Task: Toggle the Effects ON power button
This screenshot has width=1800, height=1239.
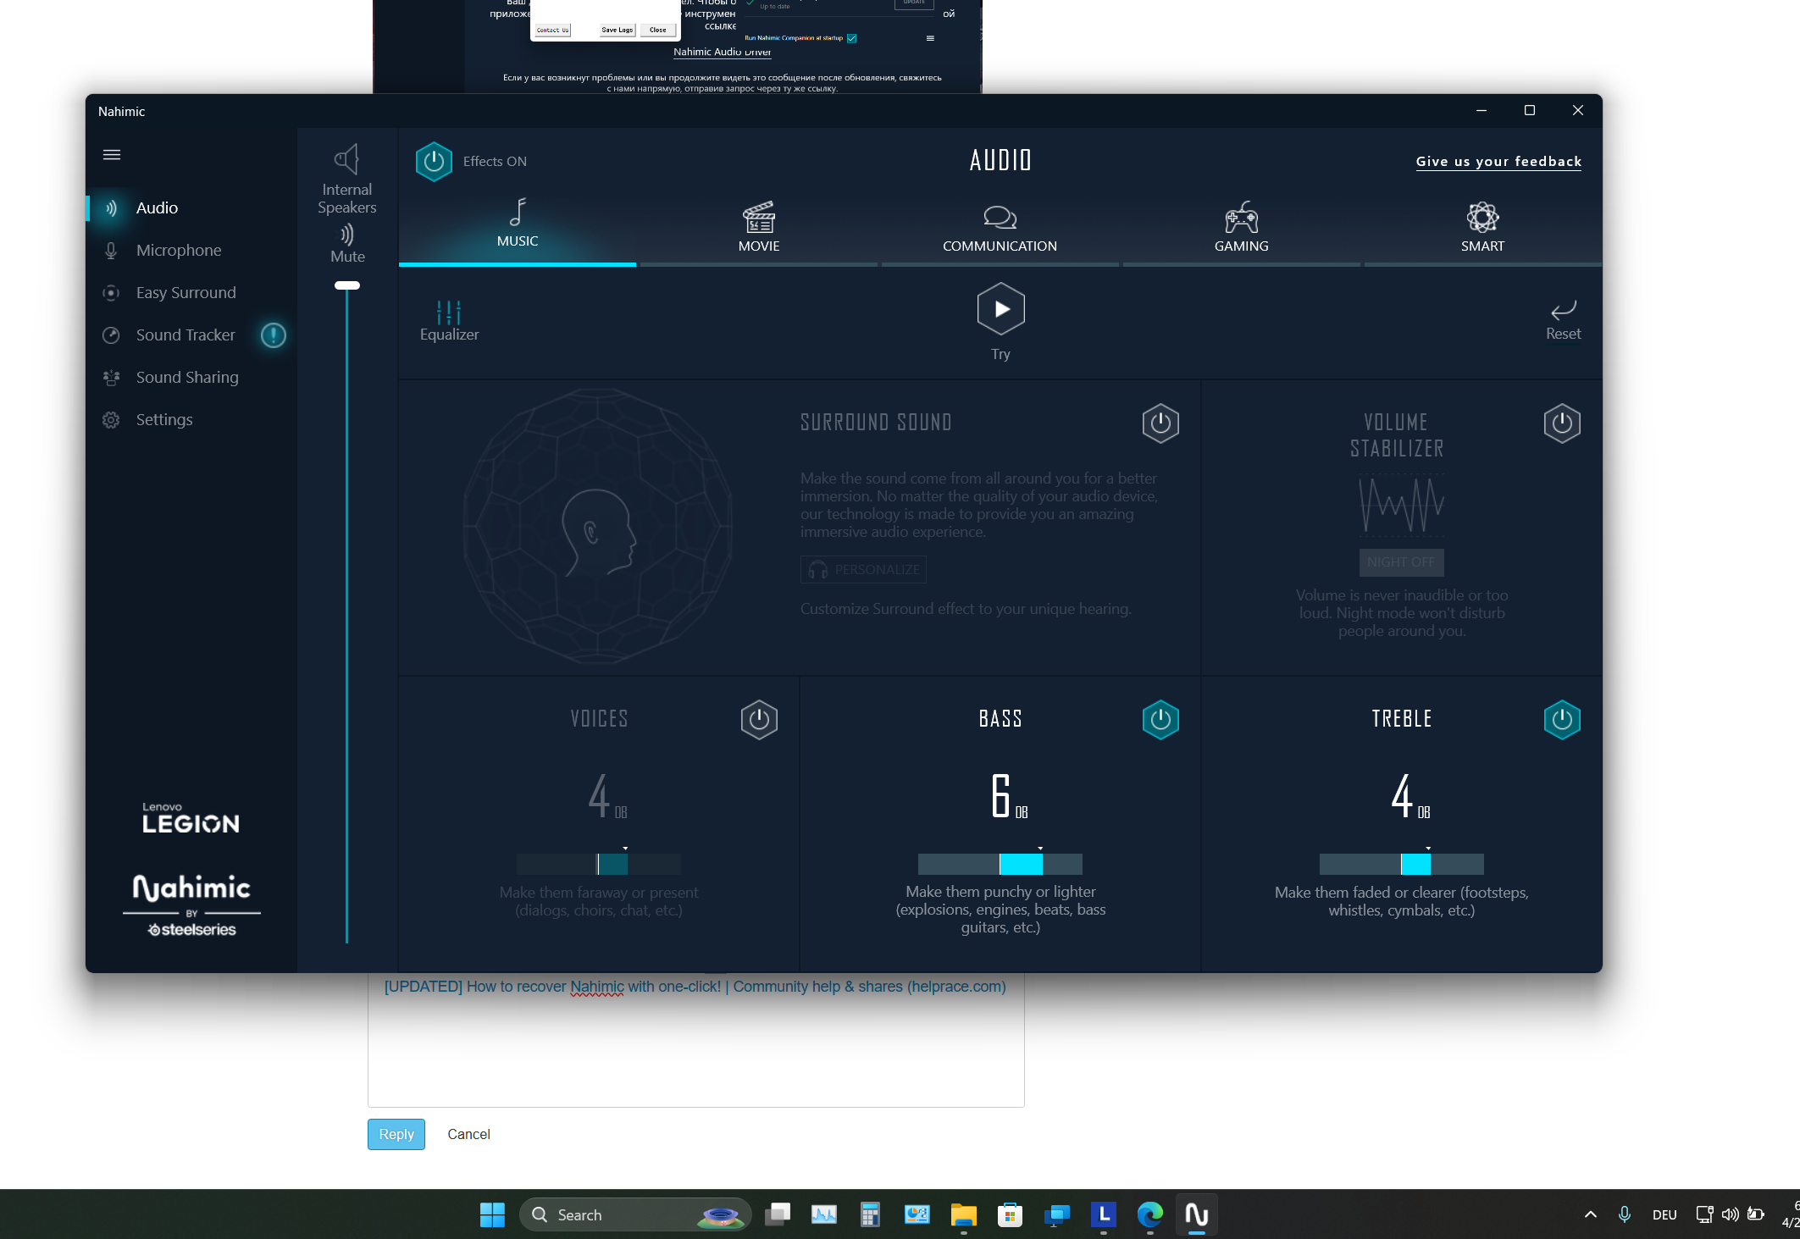Action: (434, 162)
